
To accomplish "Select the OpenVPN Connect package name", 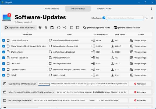I will tap(18, 69).
